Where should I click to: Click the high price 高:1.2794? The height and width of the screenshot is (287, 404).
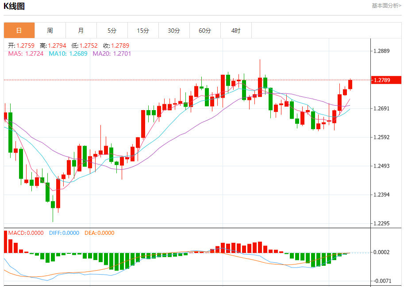tap(53, 46)
